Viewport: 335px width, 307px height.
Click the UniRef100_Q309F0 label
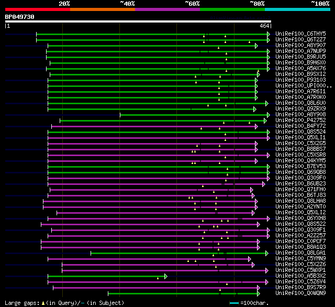(x=300, y=178)
